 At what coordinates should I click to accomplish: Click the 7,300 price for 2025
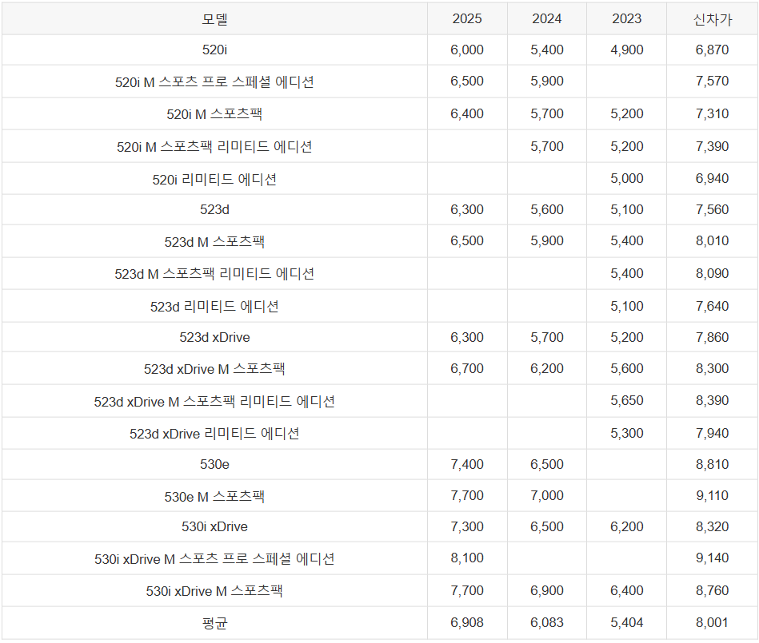[x=467, y=526]
